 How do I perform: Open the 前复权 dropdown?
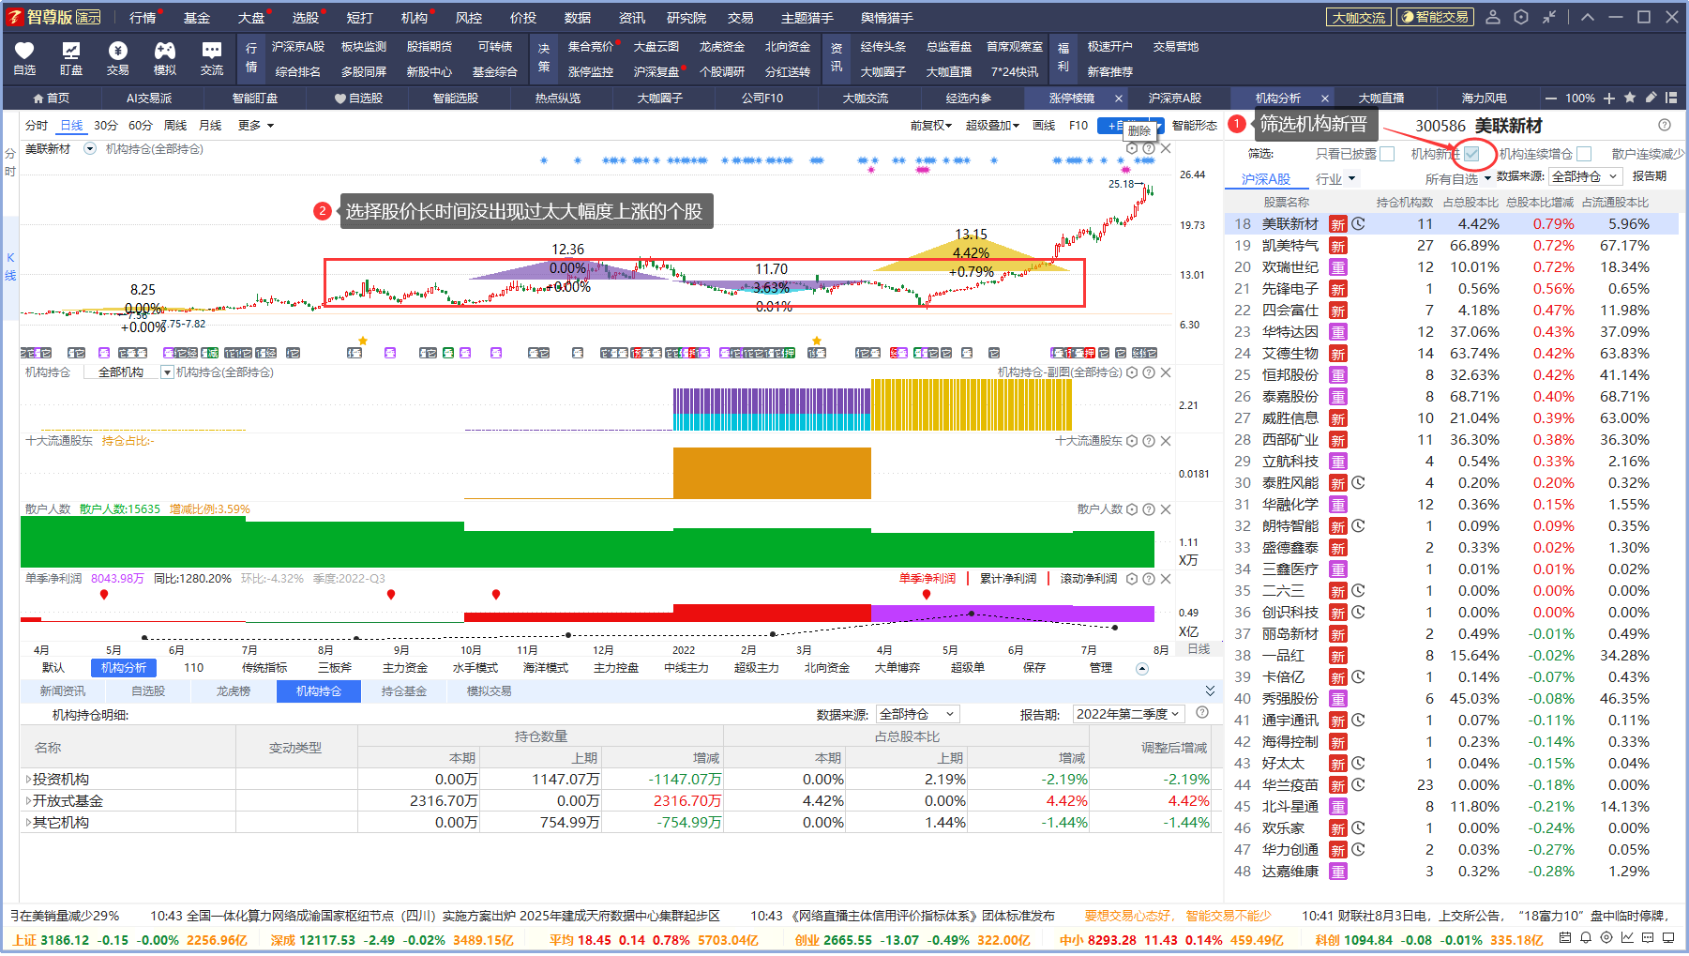coord(930,126)
